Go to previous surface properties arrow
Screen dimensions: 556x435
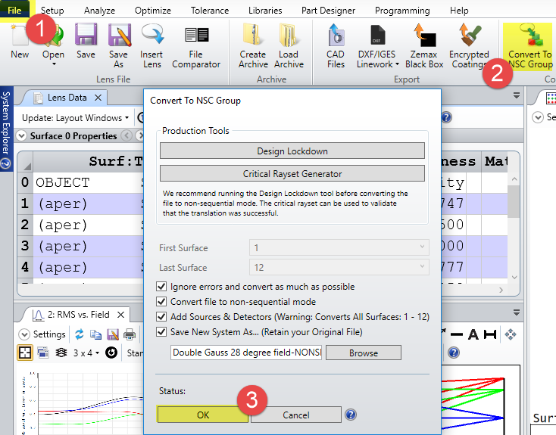pyautogui.click(x=127, y=135)
